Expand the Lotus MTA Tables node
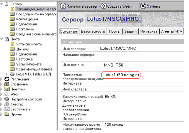Screen dimensions: 189x133 tap(7, 74)
